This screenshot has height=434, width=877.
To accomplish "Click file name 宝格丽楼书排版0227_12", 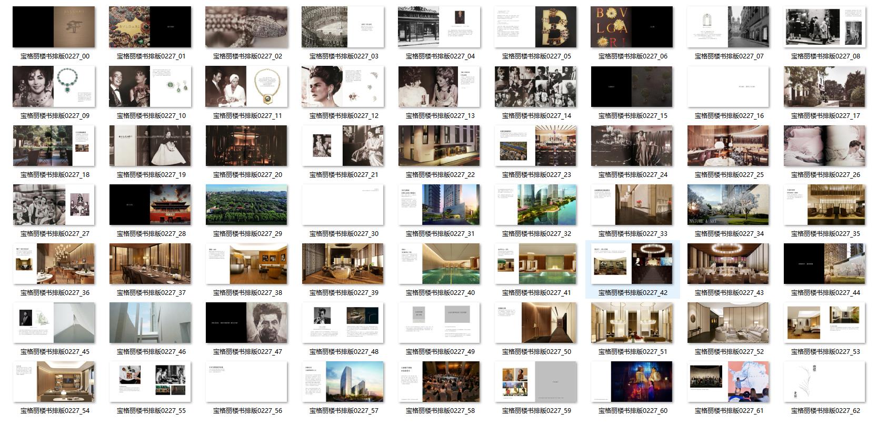I will (x=344, y=116).
